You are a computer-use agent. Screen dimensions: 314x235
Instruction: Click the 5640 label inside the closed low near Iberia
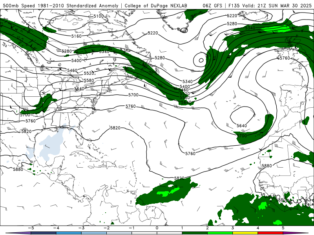(242, 126)
